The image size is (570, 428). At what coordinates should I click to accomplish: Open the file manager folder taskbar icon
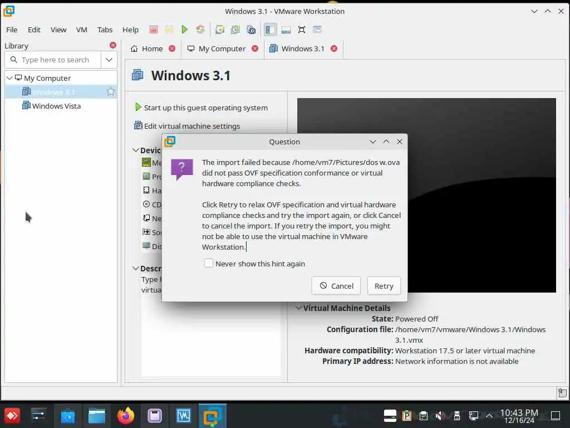(x=97, y=416)
